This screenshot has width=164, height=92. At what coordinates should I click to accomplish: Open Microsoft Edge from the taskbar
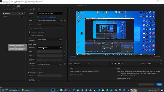pyautogui.click(x=120, y=90)
